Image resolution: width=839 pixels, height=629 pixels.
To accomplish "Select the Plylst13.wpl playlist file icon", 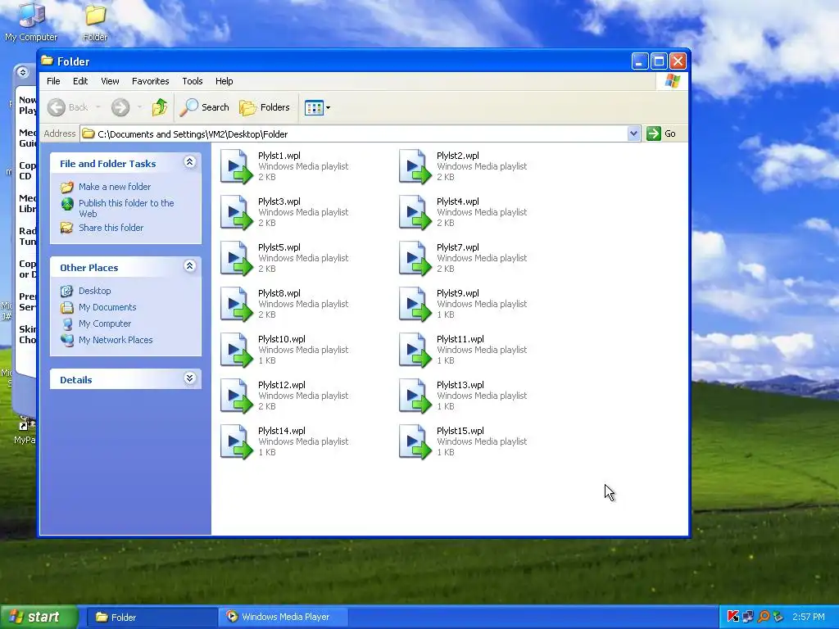I will coord(415,397).
